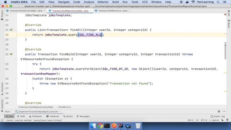Open the TODO tool window
The image size is (231, 130).
(21, 116)
